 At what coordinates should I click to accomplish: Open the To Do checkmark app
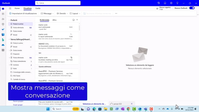tap(3, 29)
